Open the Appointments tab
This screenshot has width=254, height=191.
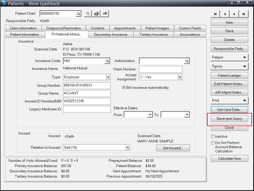[125, 28]
